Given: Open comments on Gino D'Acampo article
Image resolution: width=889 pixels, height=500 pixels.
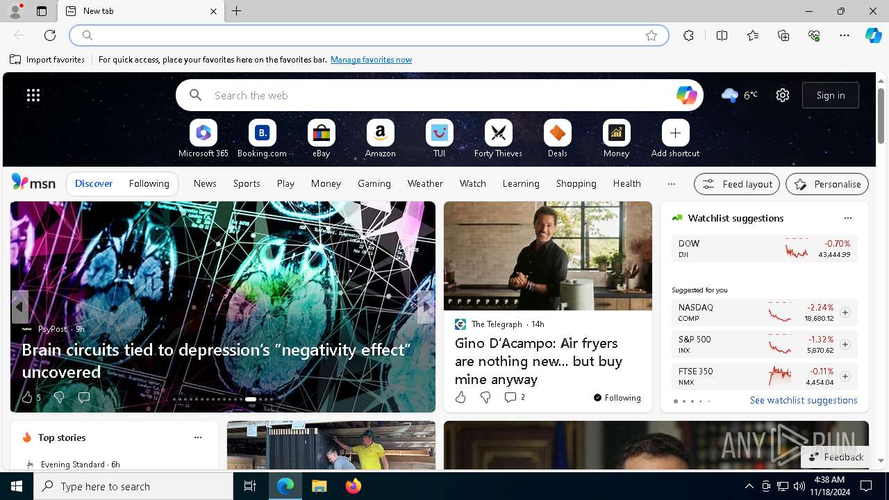Looking at the screenshot, I should point(514,397).
